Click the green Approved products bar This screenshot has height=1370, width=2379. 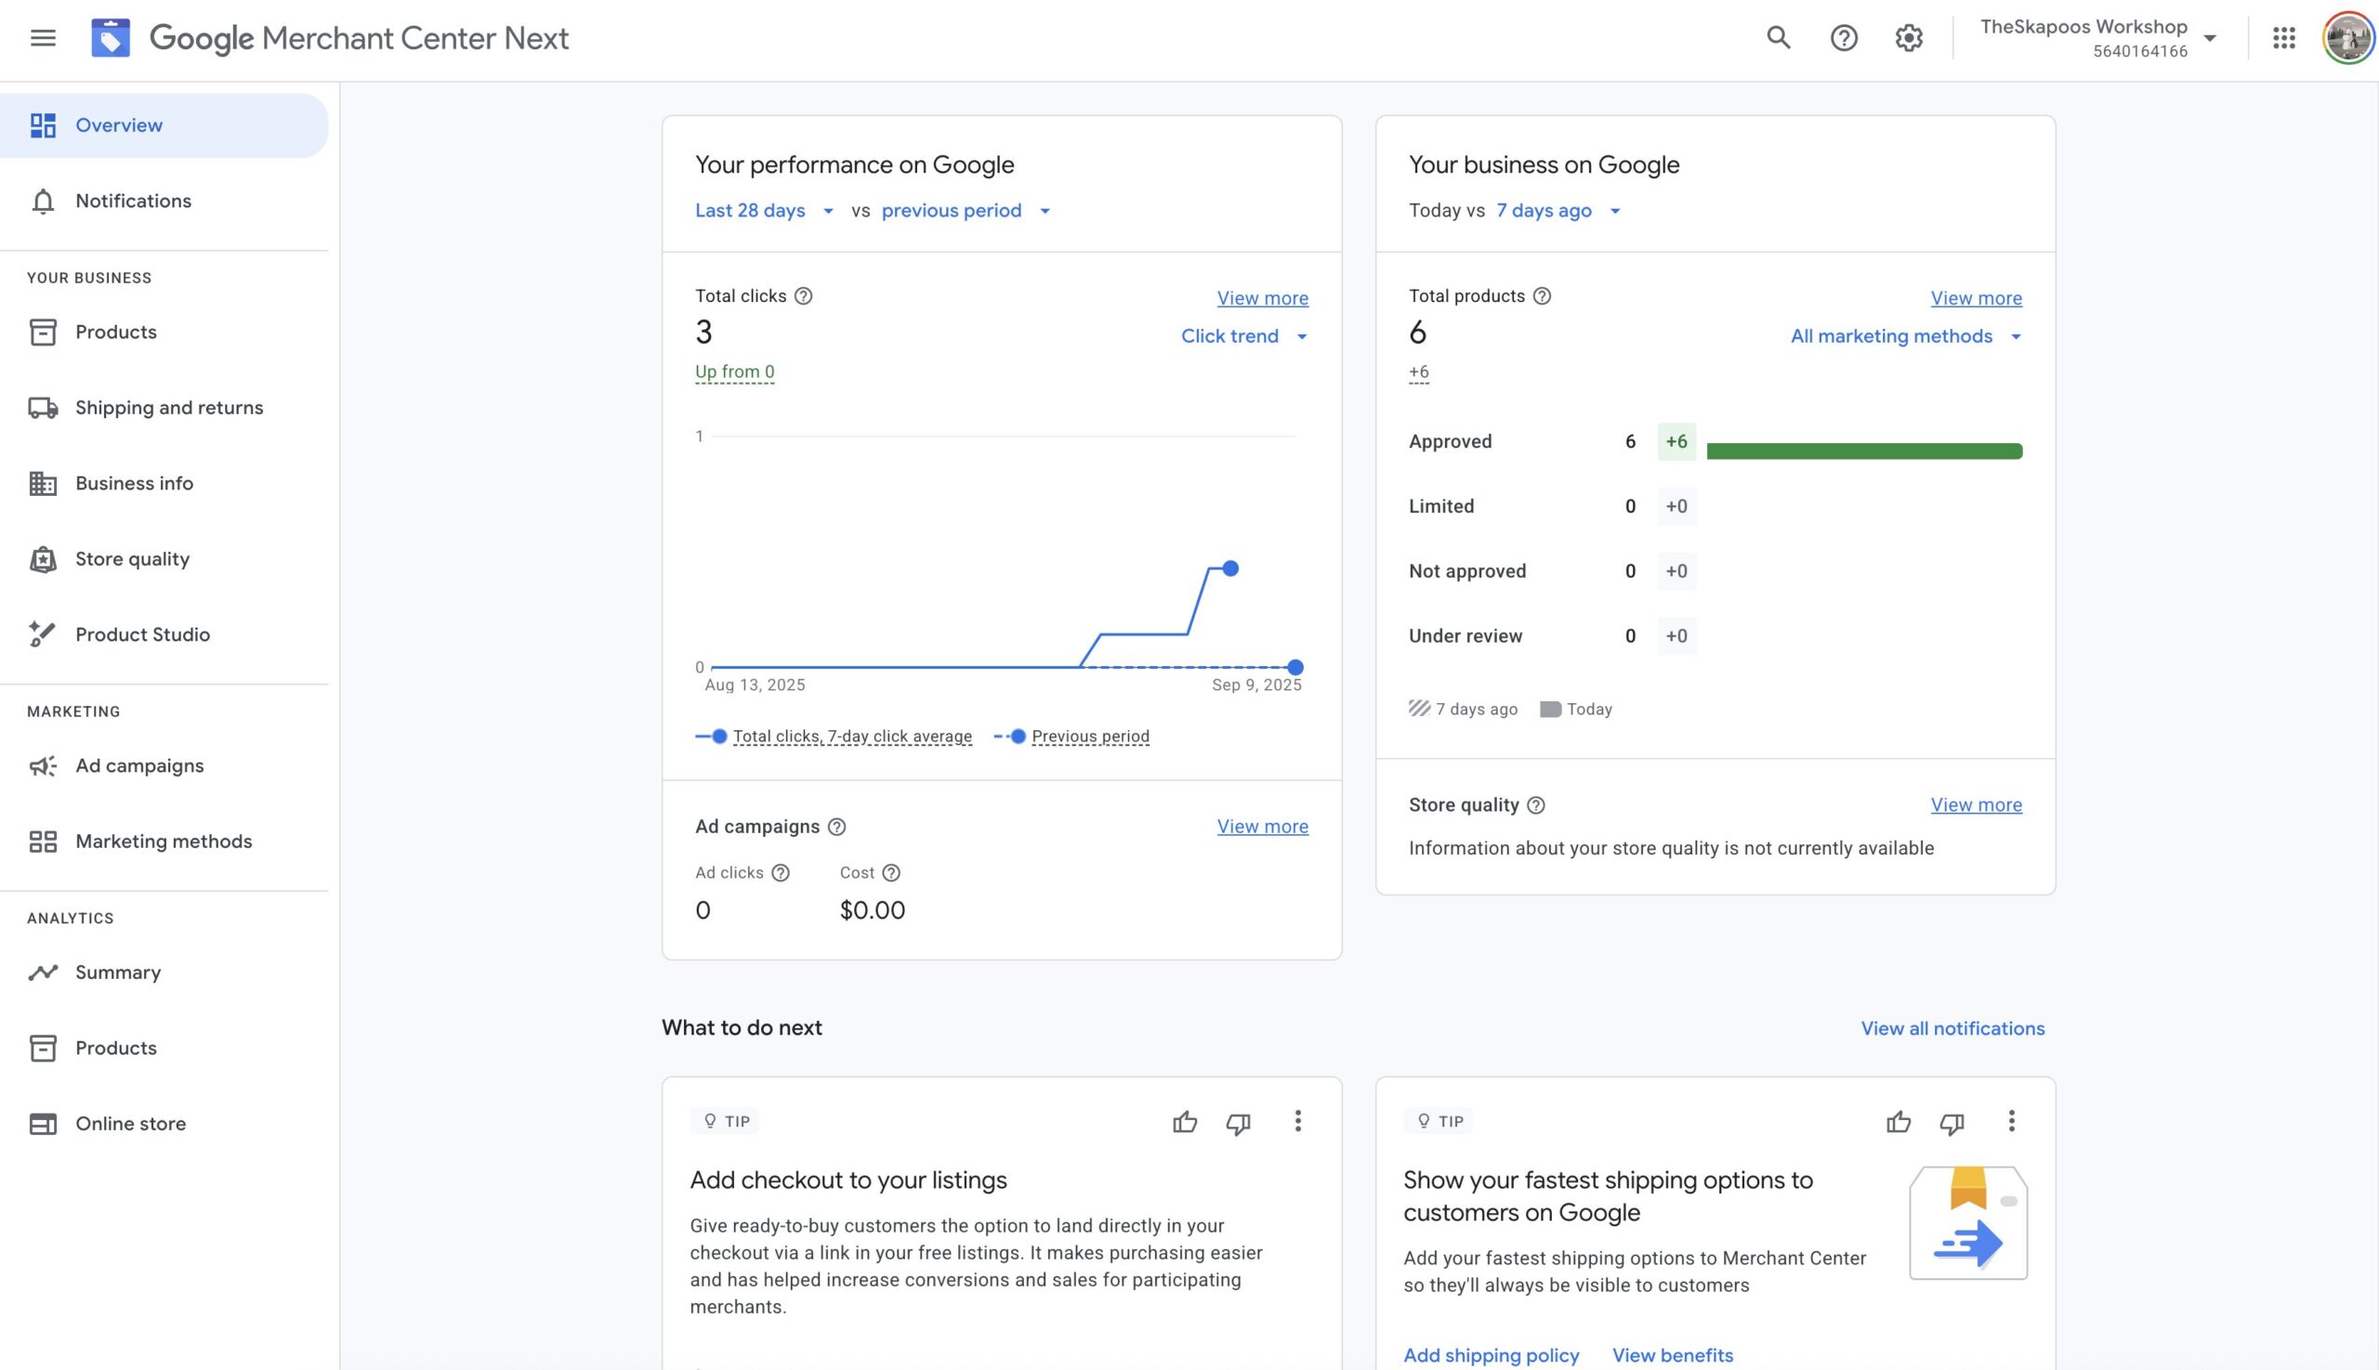(1863, 450)
